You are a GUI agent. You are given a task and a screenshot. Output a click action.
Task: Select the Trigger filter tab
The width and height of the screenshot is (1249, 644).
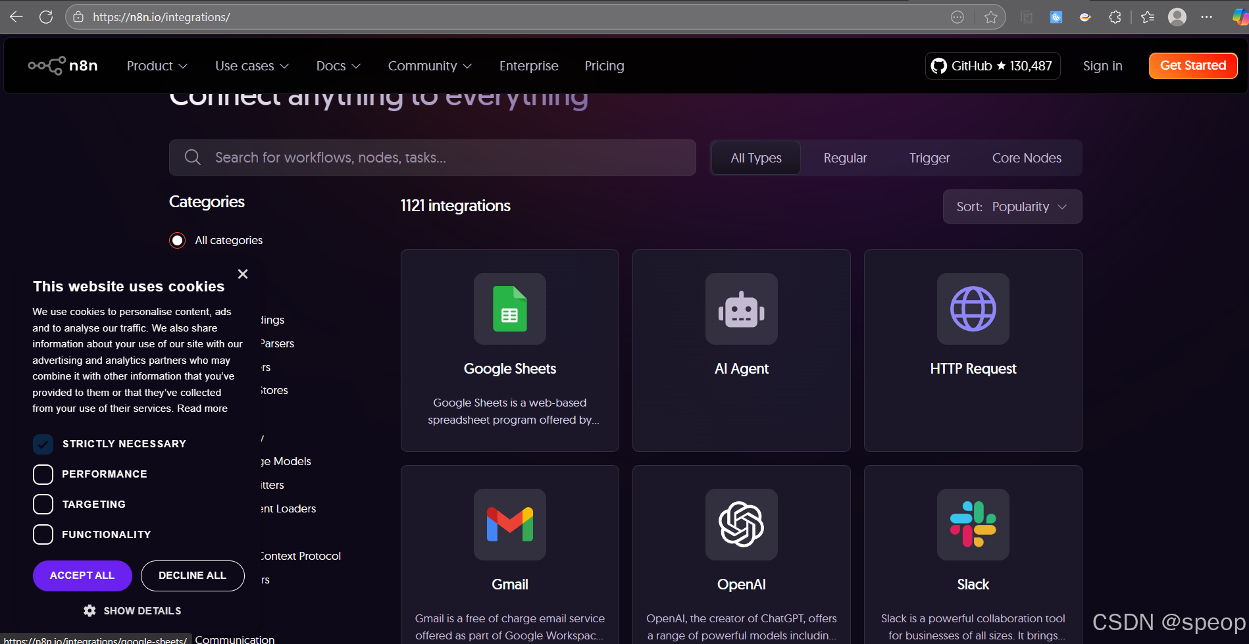929,158
